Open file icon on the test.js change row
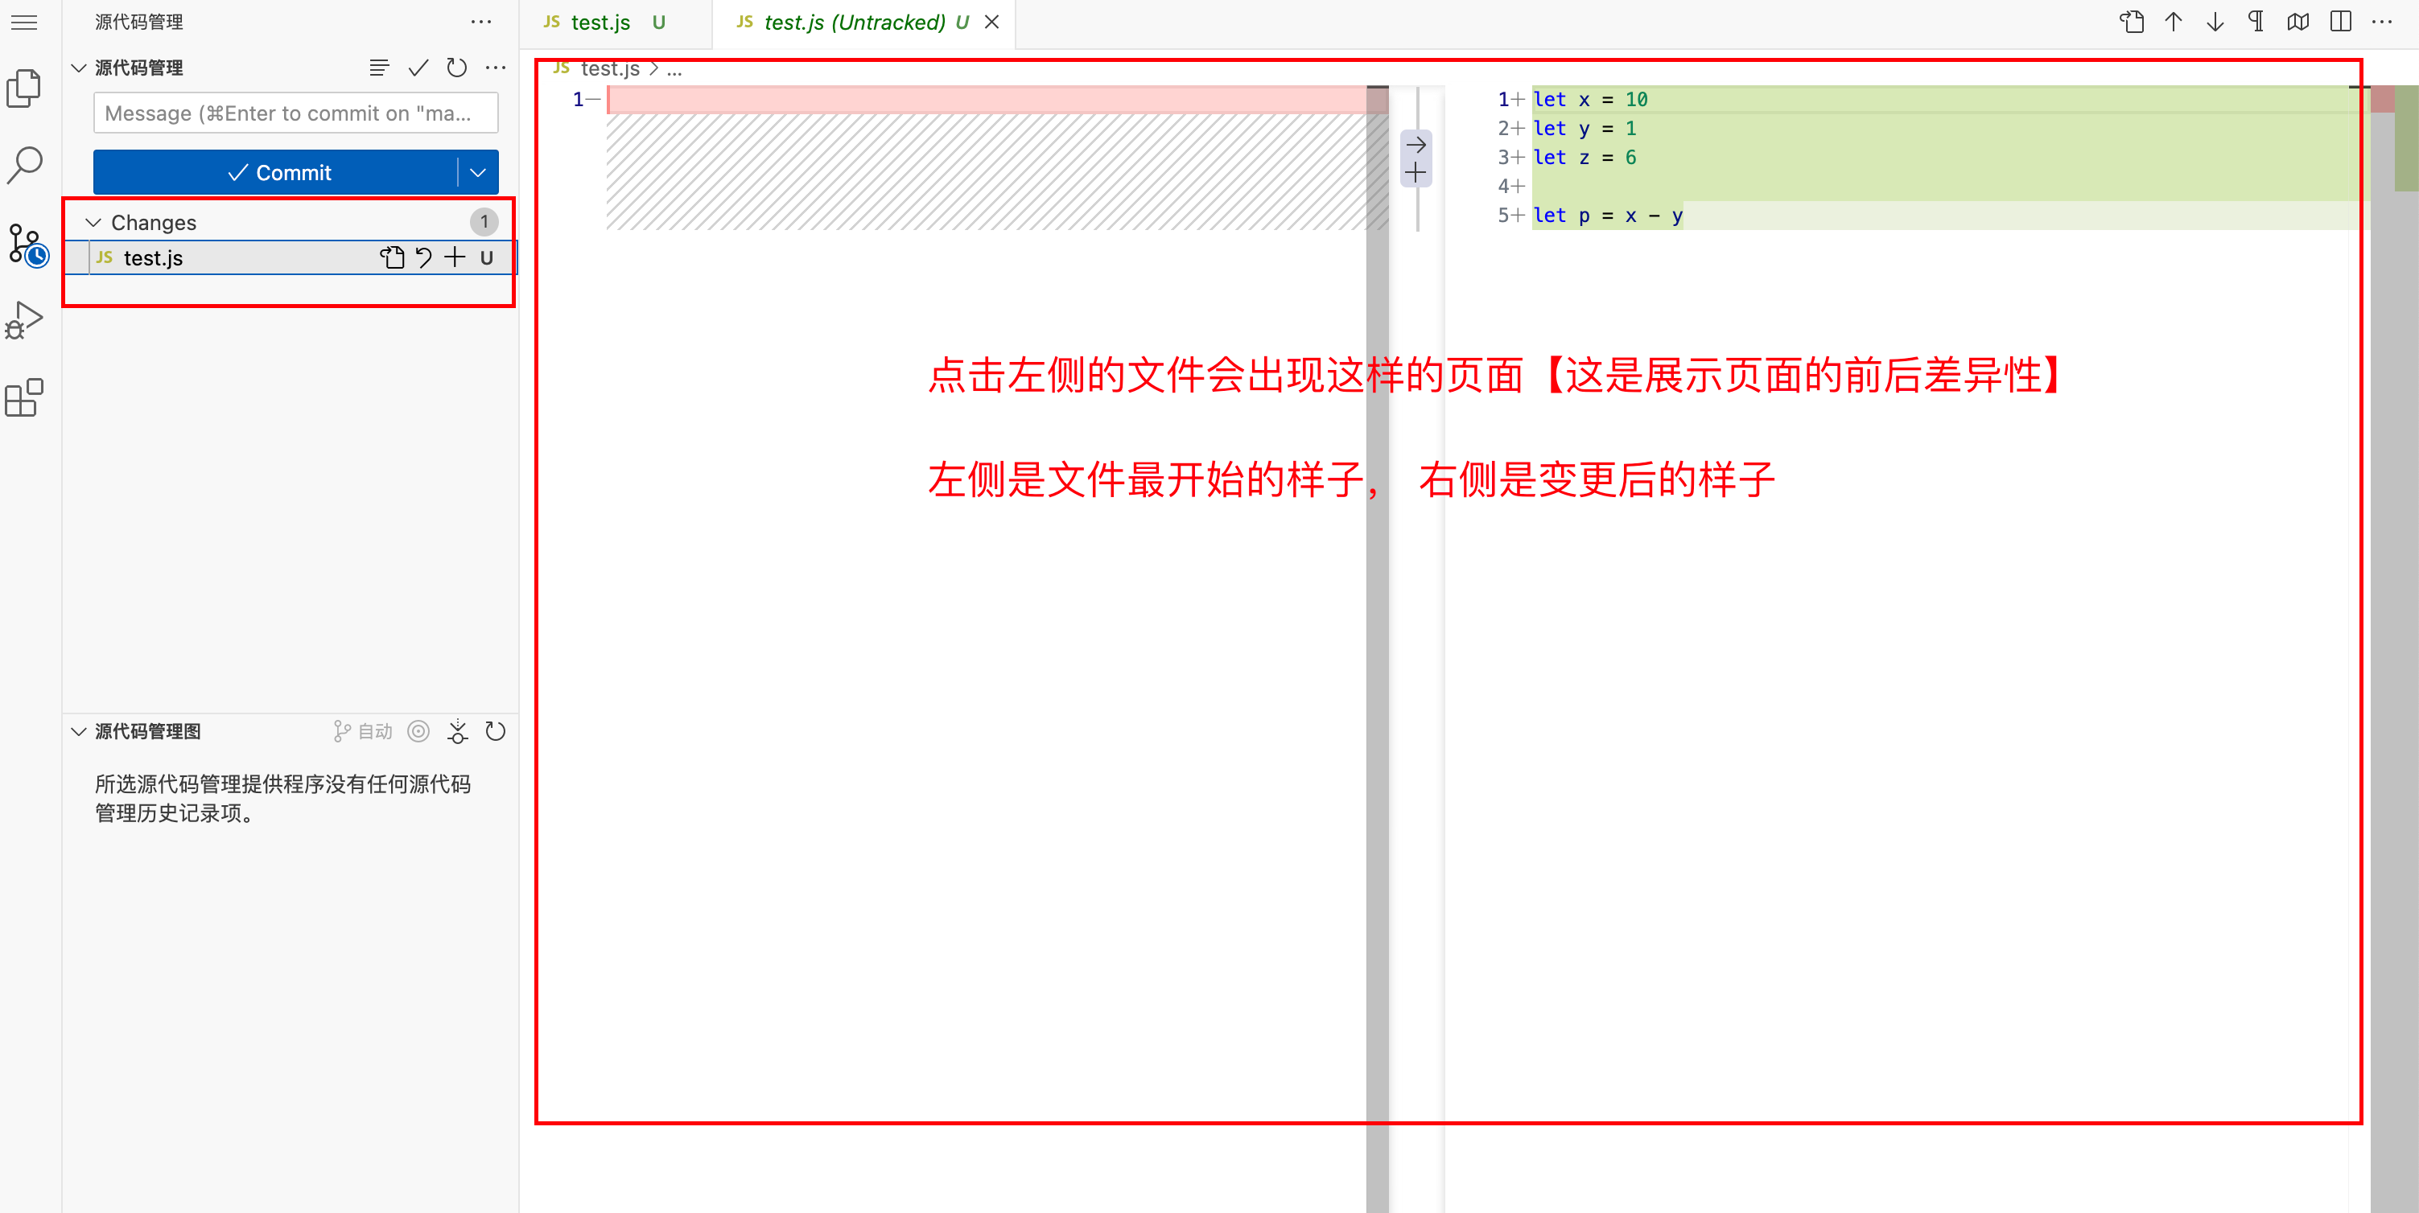The width and height of the screenshot is (2419, 1213). [x=392, y=258]
